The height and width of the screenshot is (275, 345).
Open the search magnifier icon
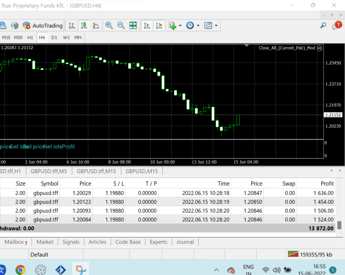[323, 25]
